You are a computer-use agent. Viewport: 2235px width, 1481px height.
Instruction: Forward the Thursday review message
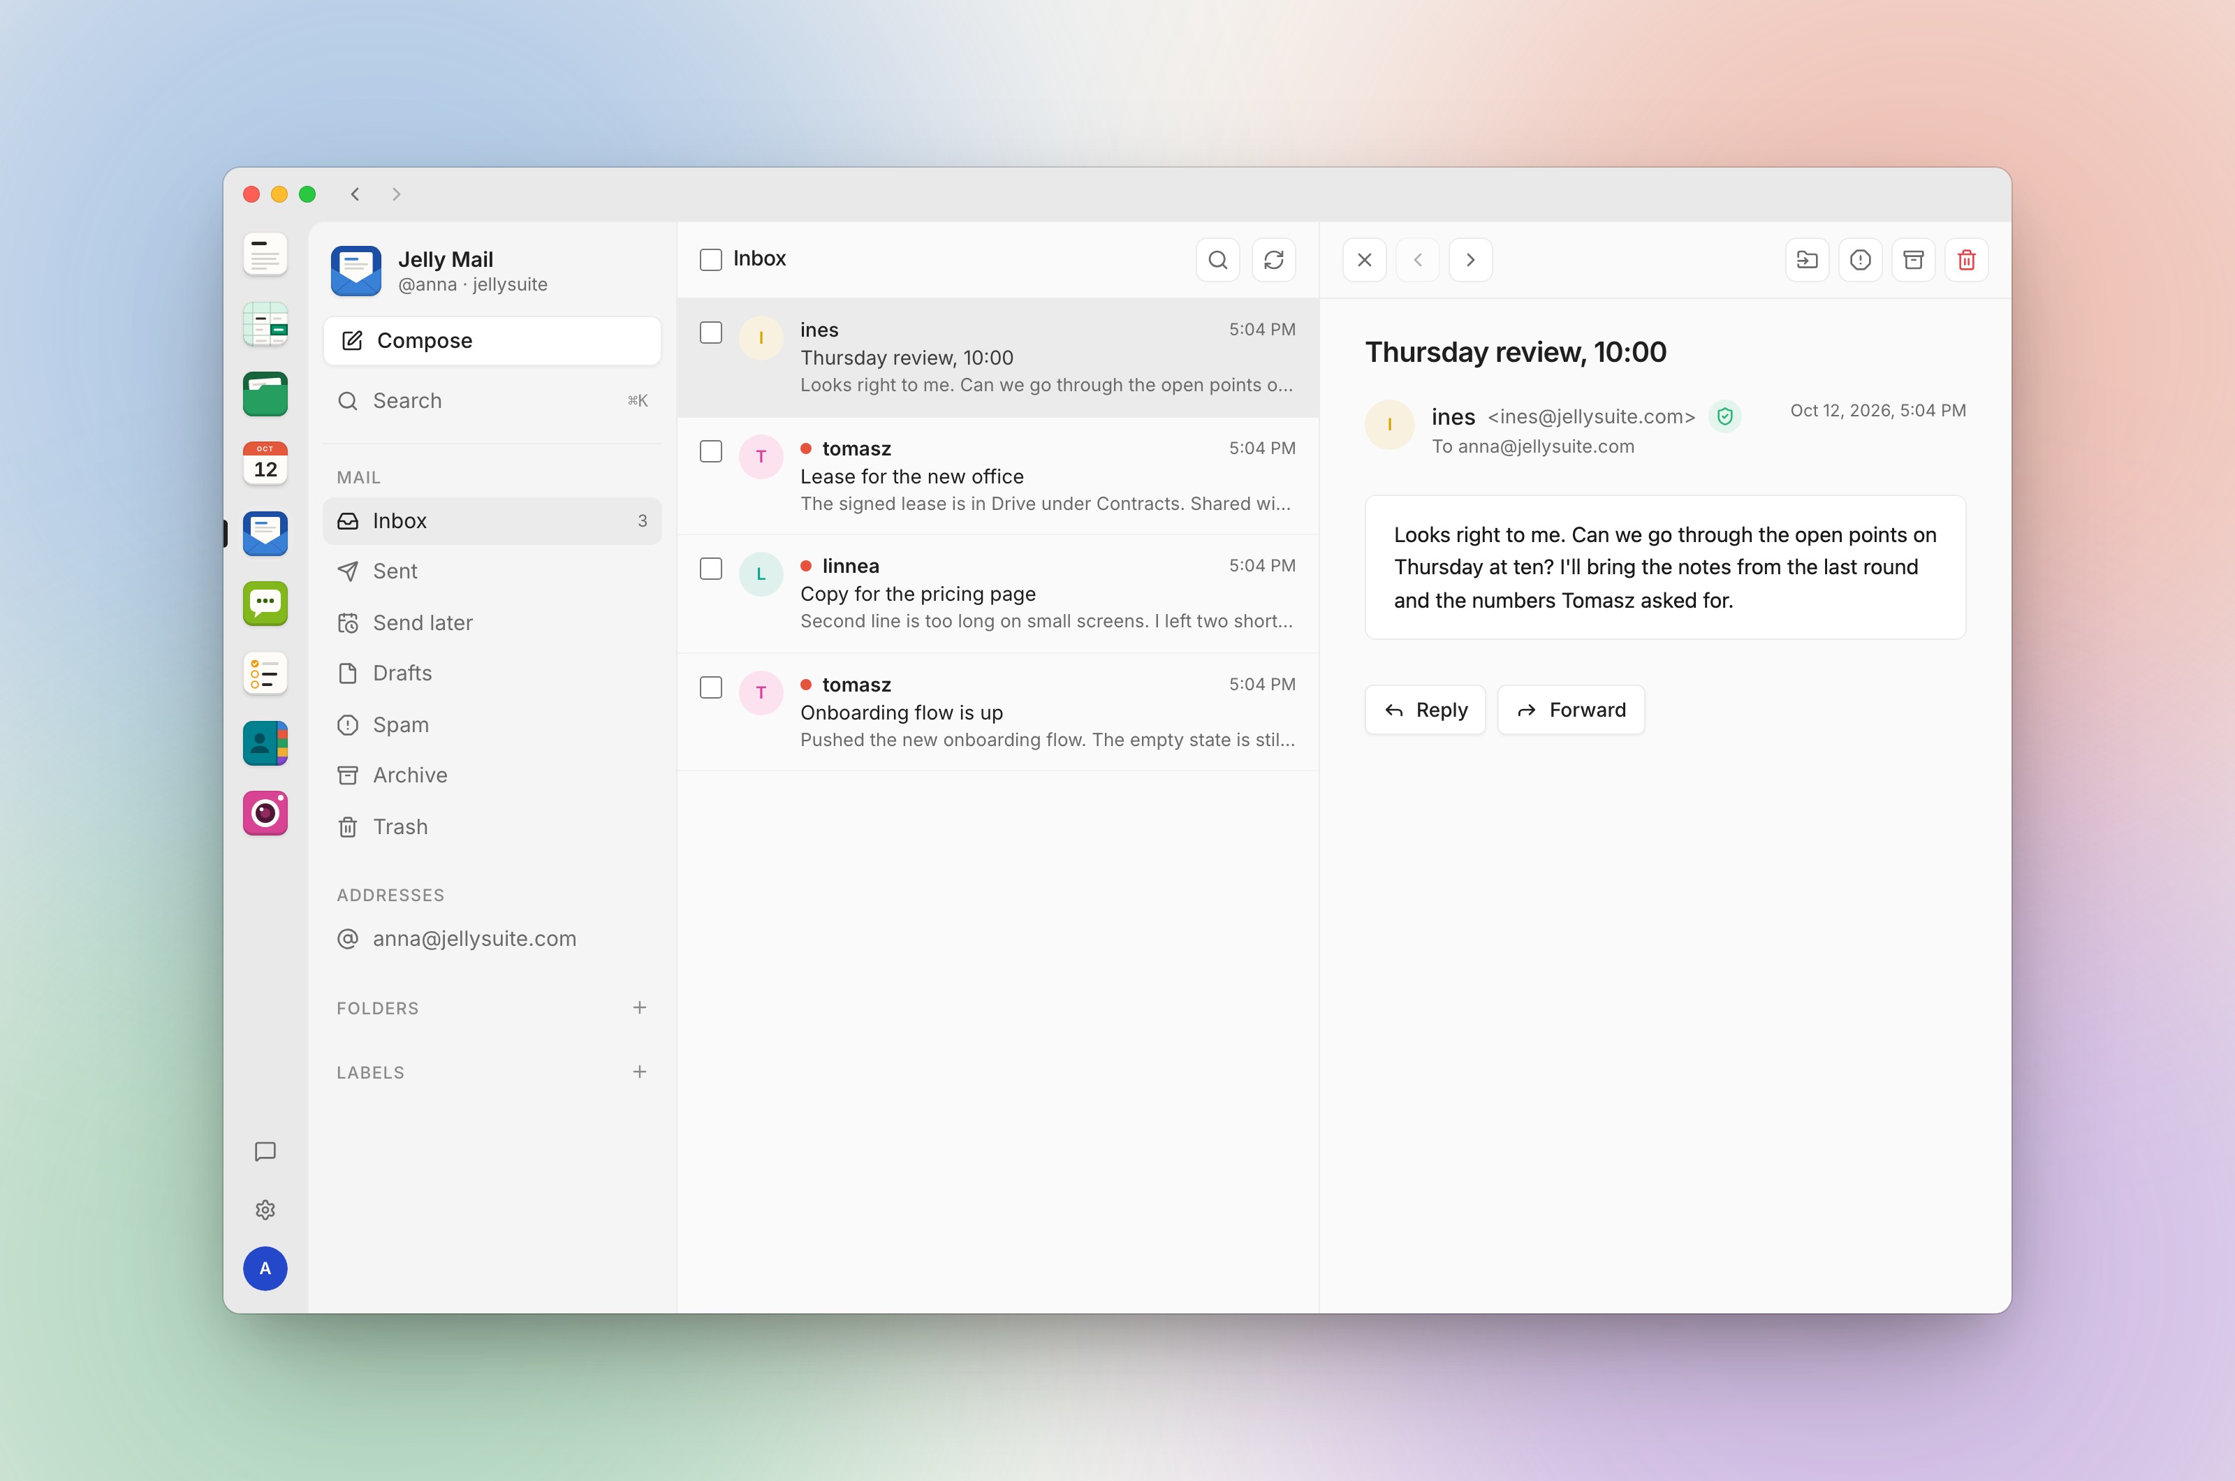1571,710
